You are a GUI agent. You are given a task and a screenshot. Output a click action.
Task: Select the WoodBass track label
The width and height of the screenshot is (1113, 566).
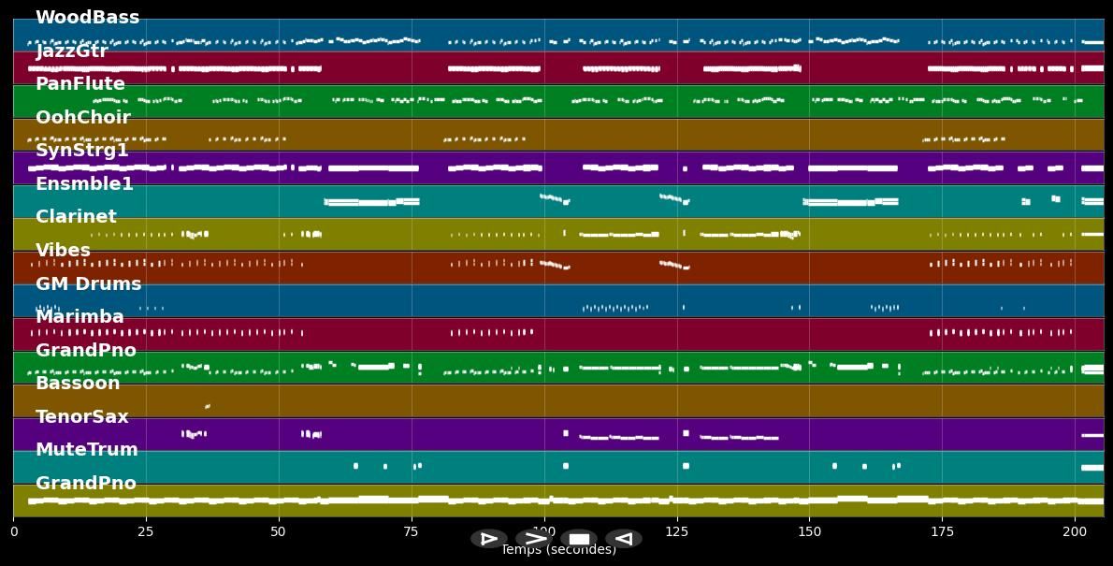[x=87, y=18]
